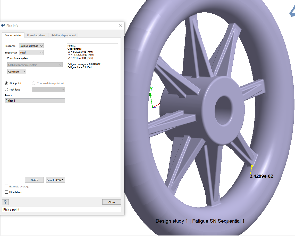Screen dimensions: 295x236
Task: Open the Sequence dropdown showing Total
Action: (x=31, y=52)
